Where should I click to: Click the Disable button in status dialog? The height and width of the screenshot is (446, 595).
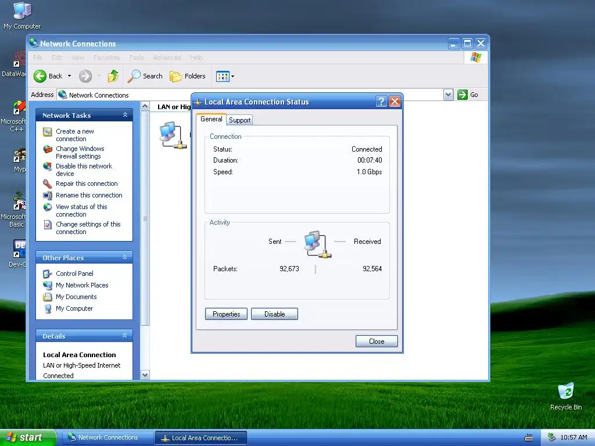coord(274,314)
